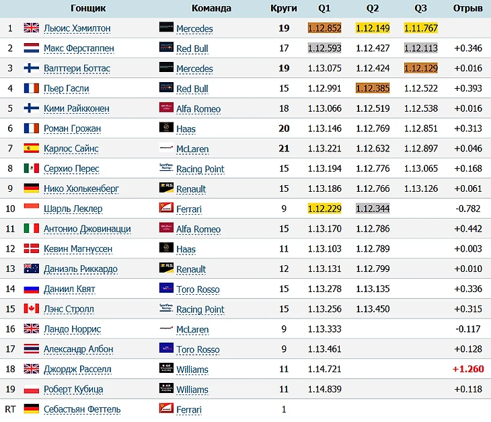Click the McLaren logo in Ландо Норрис's row
Image resolution: width=491 pixels, height=422 pixels.
166,329
